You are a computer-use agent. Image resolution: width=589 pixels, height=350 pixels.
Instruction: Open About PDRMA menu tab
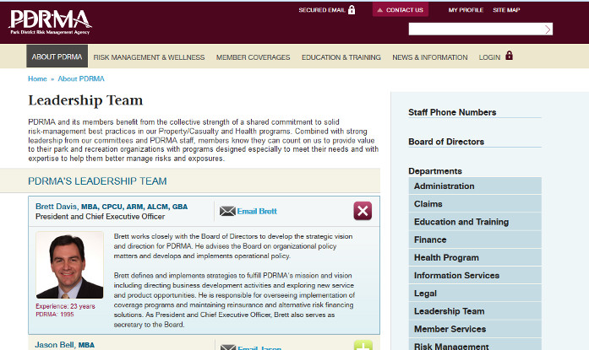click(x=57, y=57)
